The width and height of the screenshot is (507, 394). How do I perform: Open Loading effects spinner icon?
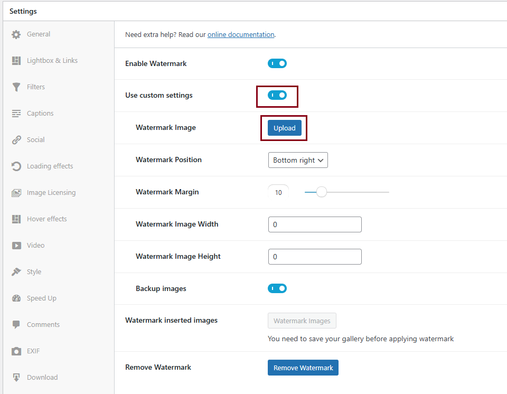pos(16,166)
